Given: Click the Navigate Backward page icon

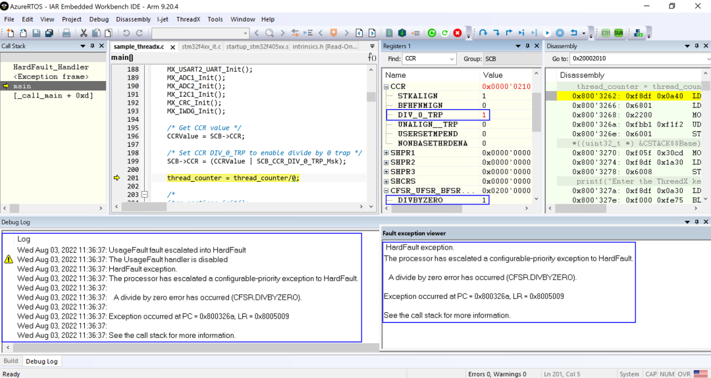Looking at the screenshot, I should [x=359, y=33].
